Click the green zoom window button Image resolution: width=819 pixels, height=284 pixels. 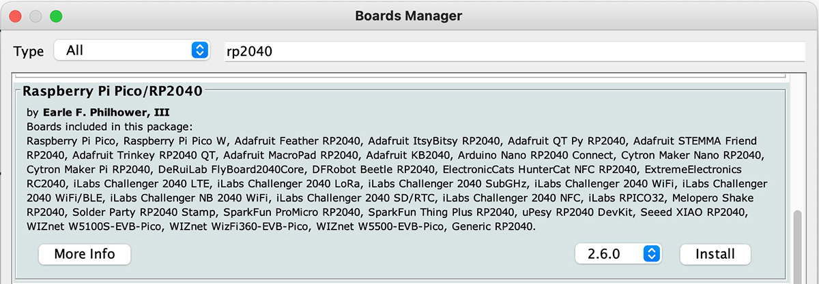tap(56, 15)
